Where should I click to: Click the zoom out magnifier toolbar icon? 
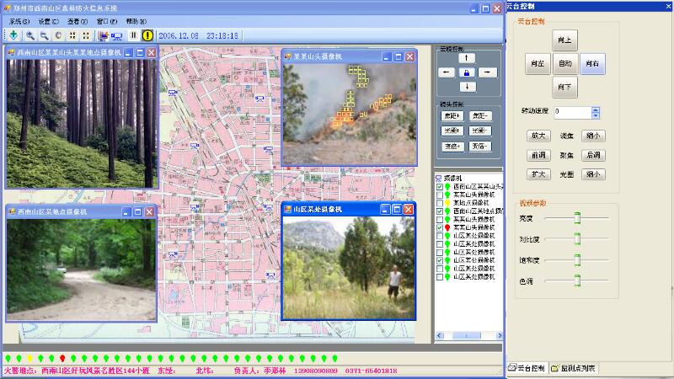pos(44,35)
